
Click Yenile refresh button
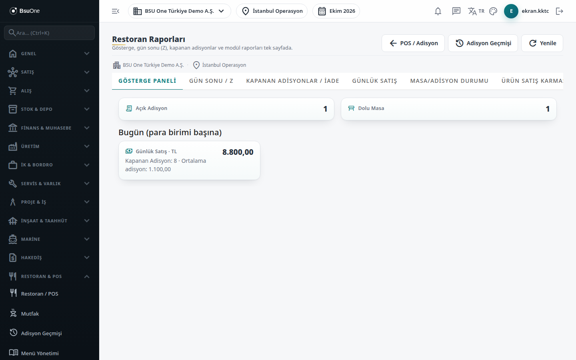(542, 43)
